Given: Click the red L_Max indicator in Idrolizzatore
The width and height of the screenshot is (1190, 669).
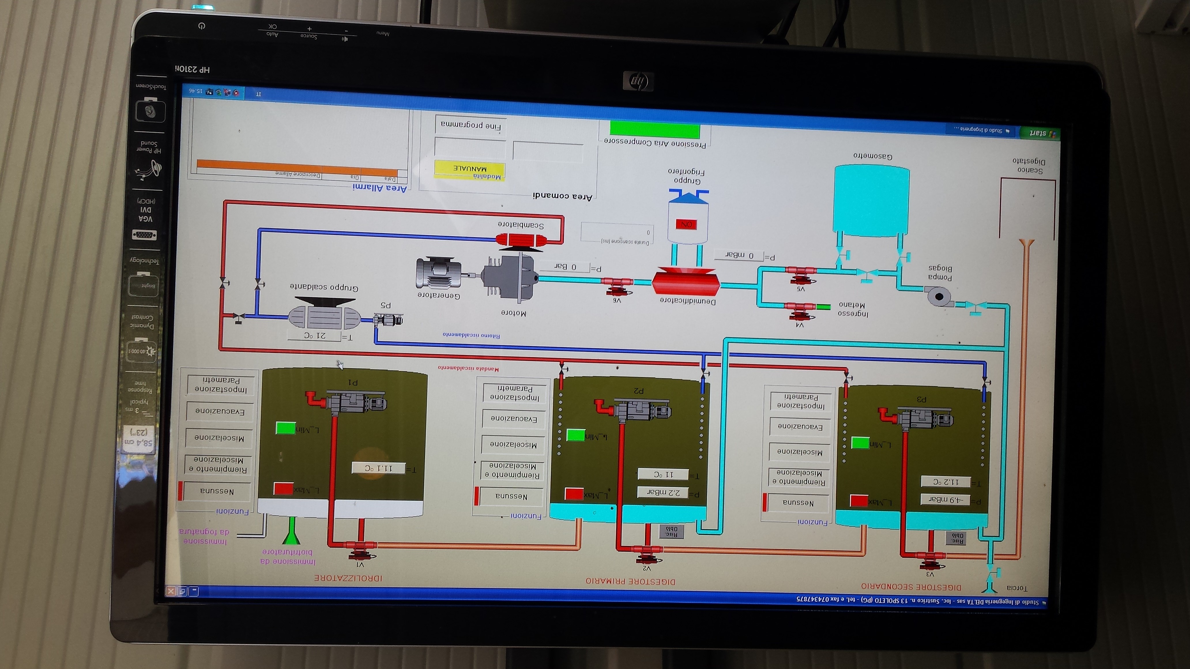Looking at the screenshot, I should pyautogui.click(x=283, y=488).
